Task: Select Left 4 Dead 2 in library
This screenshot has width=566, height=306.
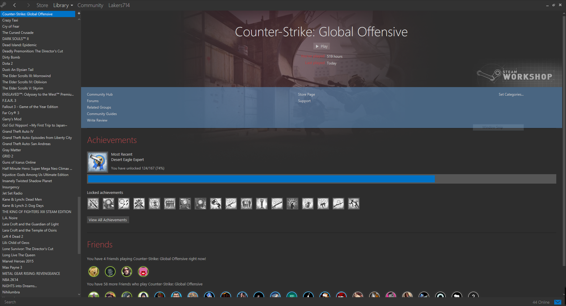Action: pos(38,237)
